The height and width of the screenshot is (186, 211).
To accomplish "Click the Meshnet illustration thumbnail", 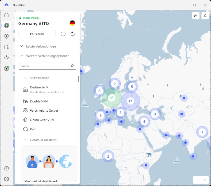I will [x=49, y=161].
